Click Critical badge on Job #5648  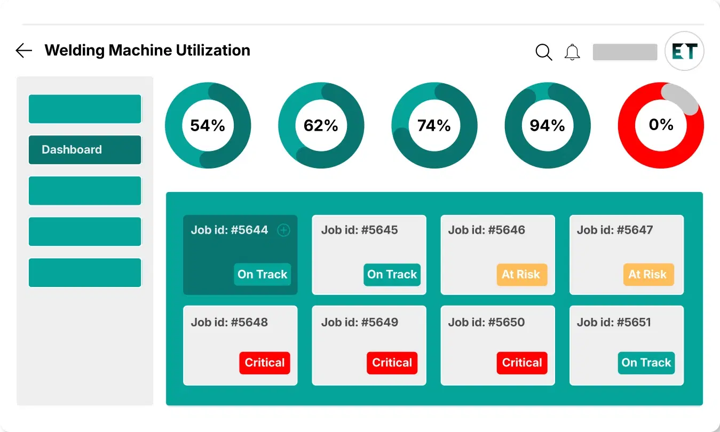264,363
